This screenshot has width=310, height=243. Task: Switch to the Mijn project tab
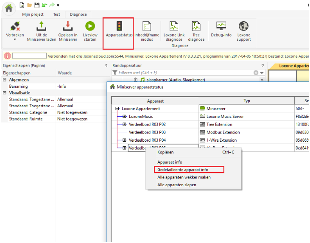[33, 14]
